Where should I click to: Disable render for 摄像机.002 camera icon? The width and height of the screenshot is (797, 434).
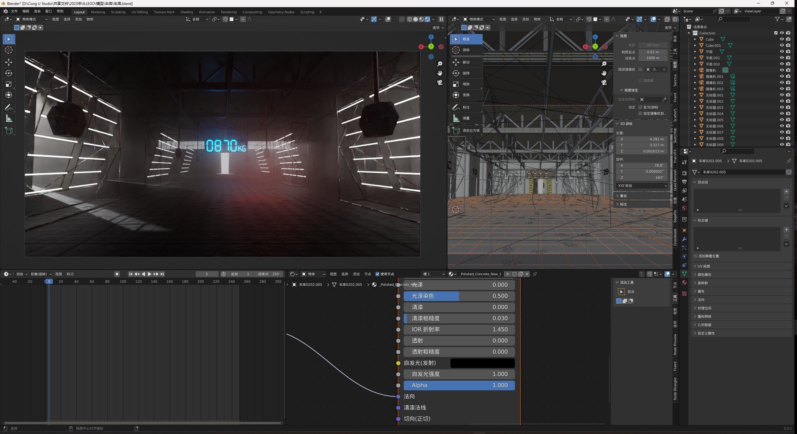click(788, 82)
